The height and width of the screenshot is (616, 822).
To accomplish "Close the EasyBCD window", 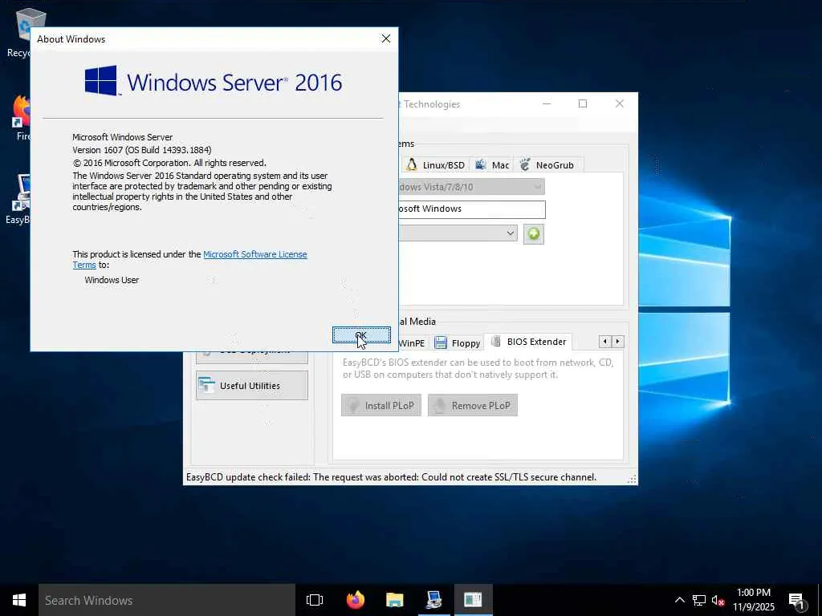I will point(620,103).
